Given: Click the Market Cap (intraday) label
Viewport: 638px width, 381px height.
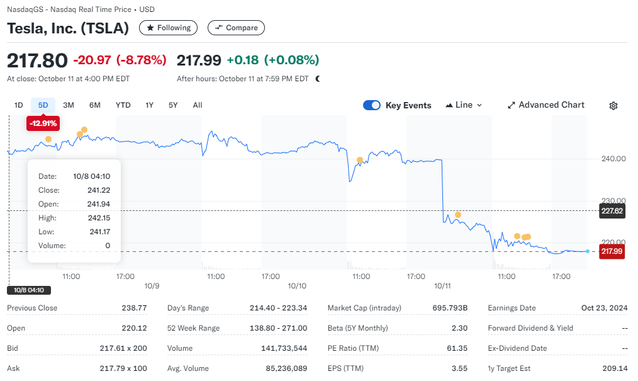Looking at the screenshot, I should click(364, 308).
